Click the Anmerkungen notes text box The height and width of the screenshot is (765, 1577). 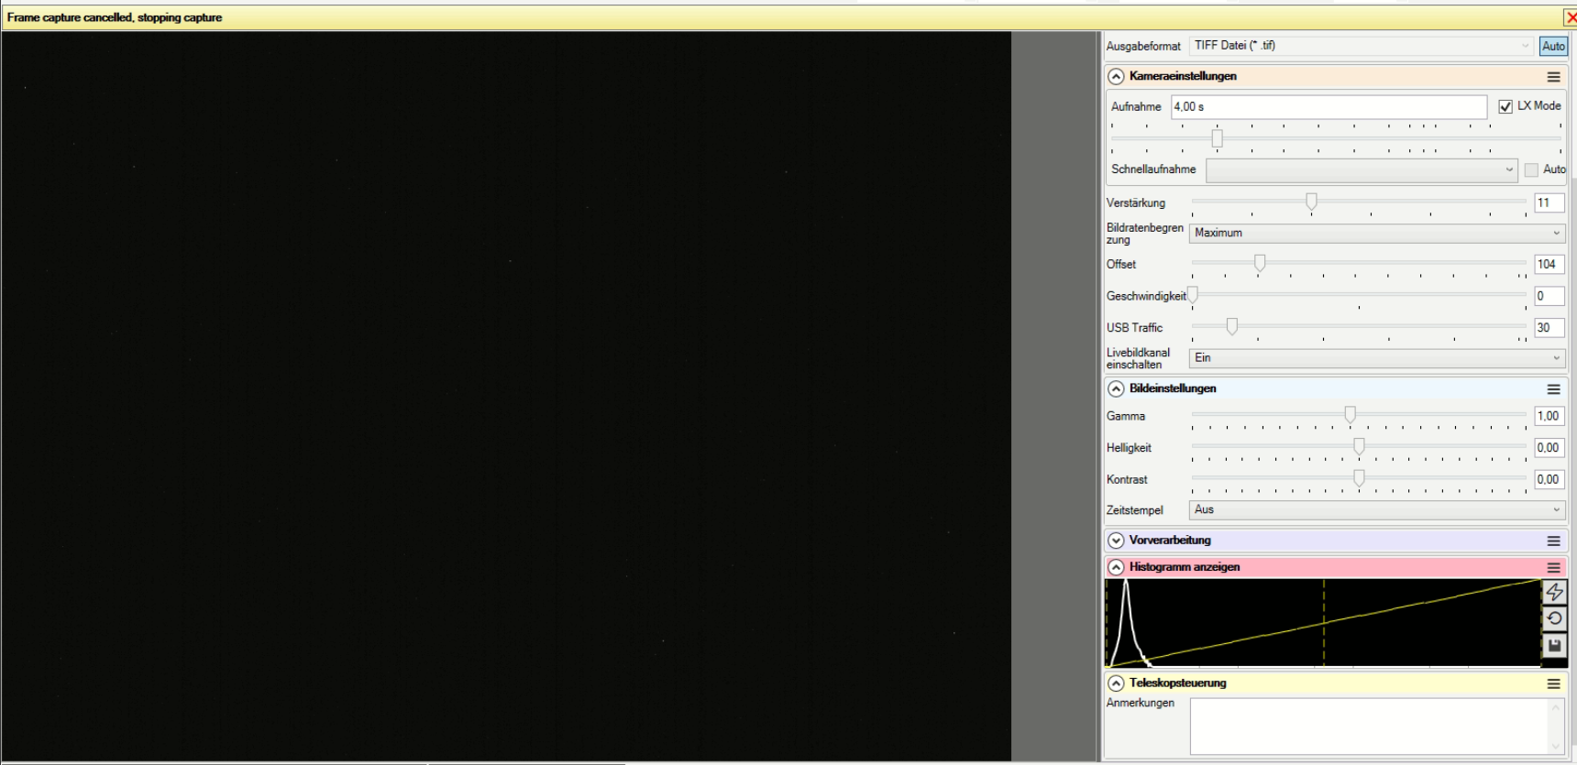coord(1376,727)
